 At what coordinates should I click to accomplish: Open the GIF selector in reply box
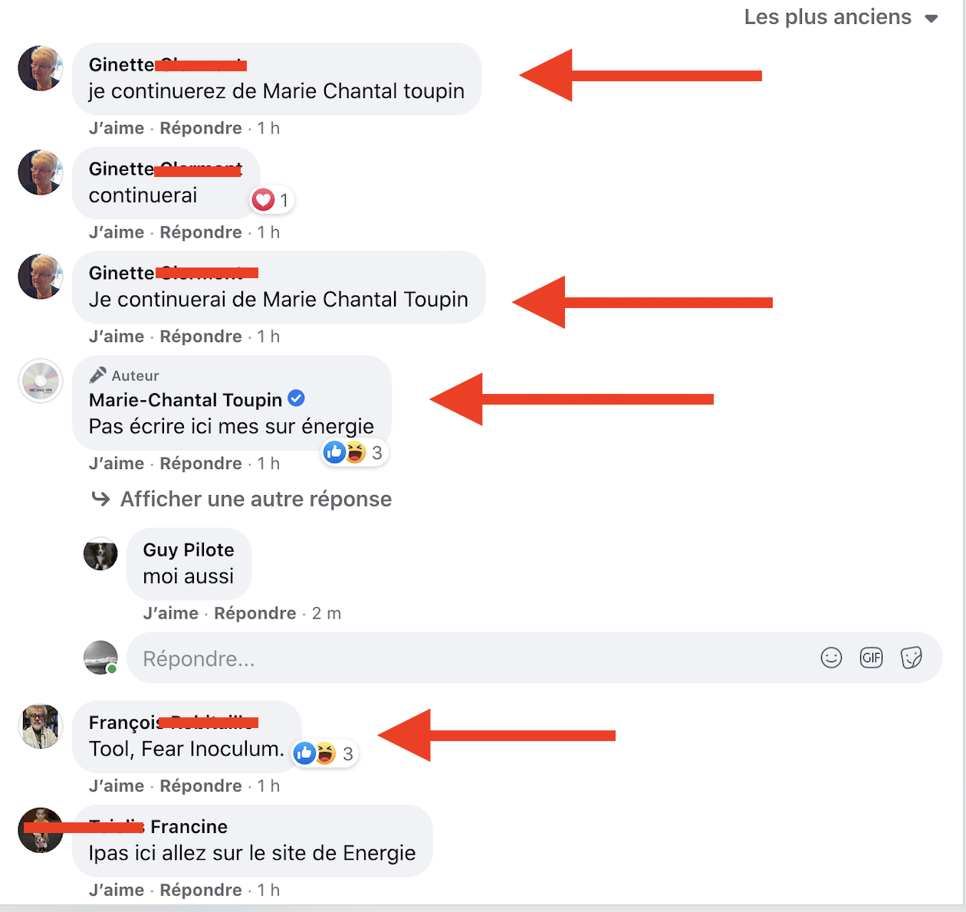pos(871,658)
